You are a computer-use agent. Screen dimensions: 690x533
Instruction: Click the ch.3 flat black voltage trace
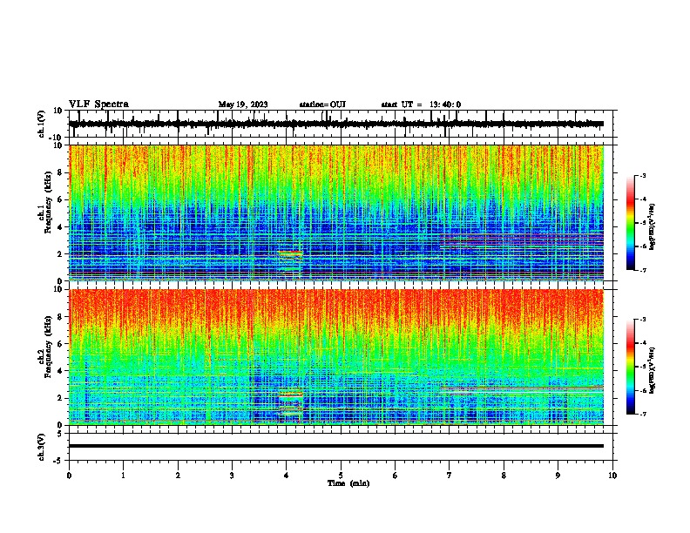point(336,446)
